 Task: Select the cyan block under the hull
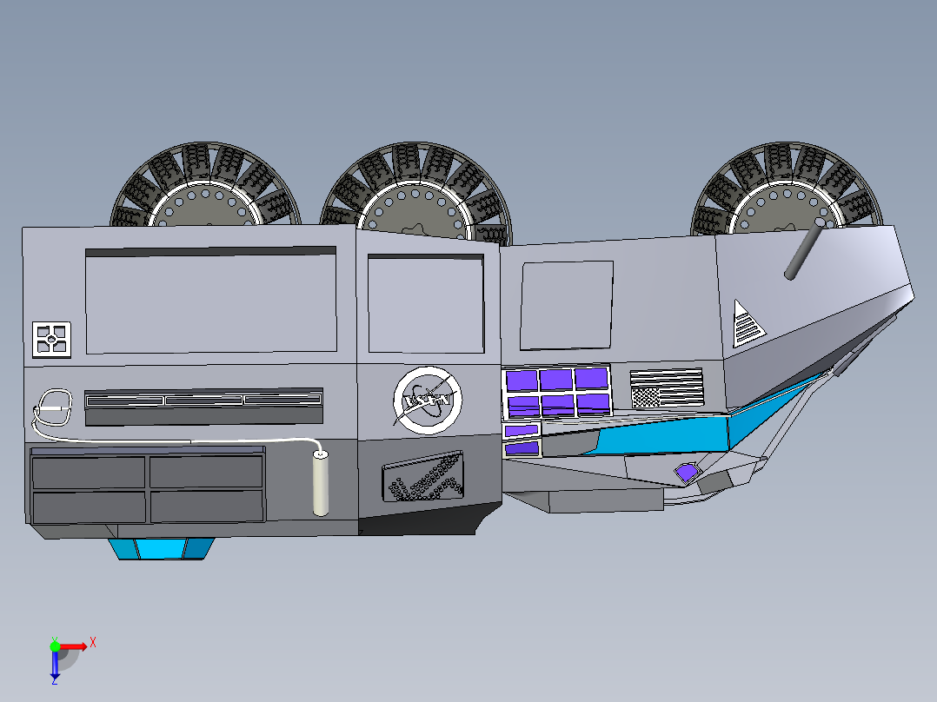(162, 548)
